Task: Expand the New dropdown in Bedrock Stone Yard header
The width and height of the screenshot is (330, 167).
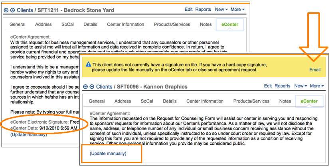Action: tap(222, 9)
